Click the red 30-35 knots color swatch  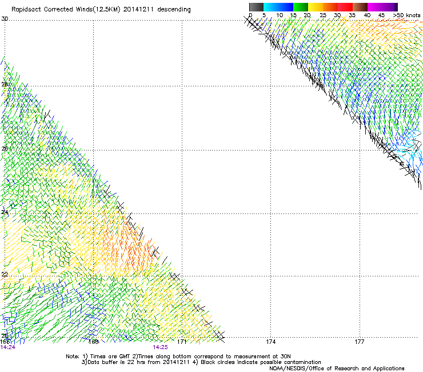pos(345,7)
